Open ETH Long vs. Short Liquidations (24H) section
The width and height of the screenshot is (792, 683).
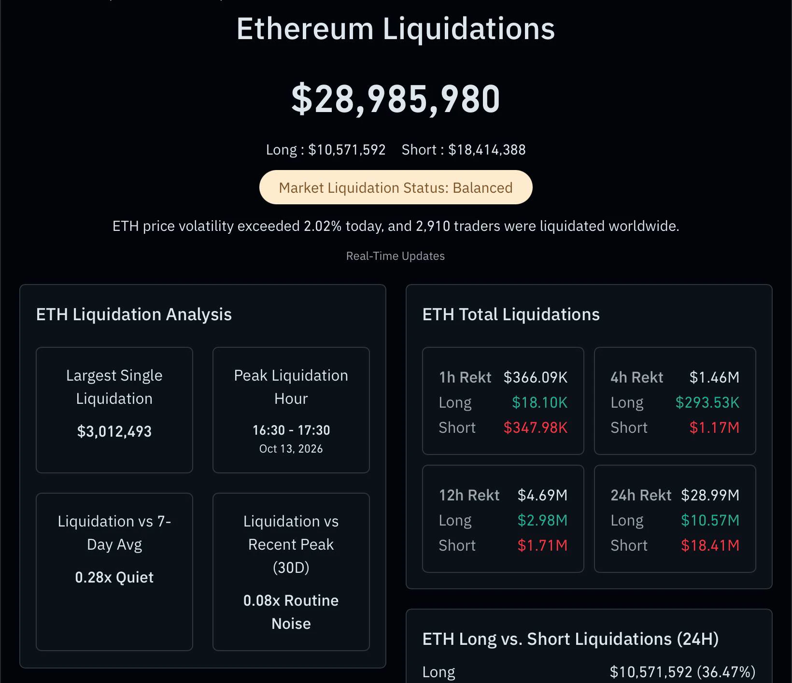tap(570, 639)
